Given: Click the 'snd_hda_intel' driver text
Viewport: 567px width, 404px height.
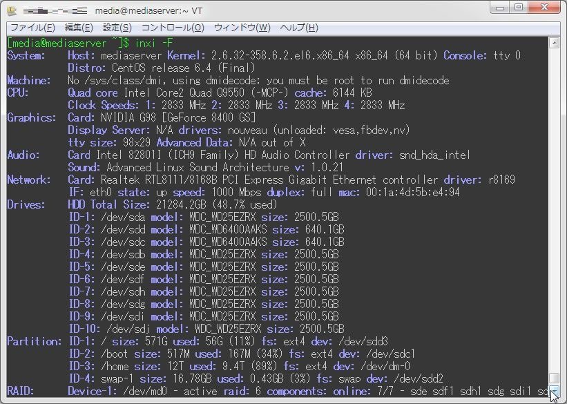Looking at the screenshot, I should point(434,155).
